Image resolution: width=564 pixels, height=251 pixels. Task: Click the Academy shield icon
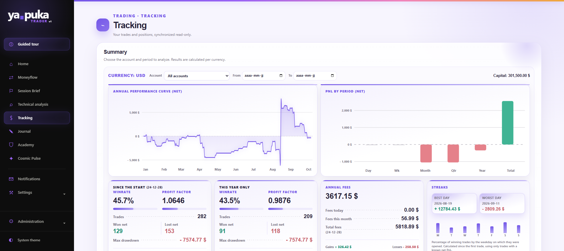tap(11, 145)
